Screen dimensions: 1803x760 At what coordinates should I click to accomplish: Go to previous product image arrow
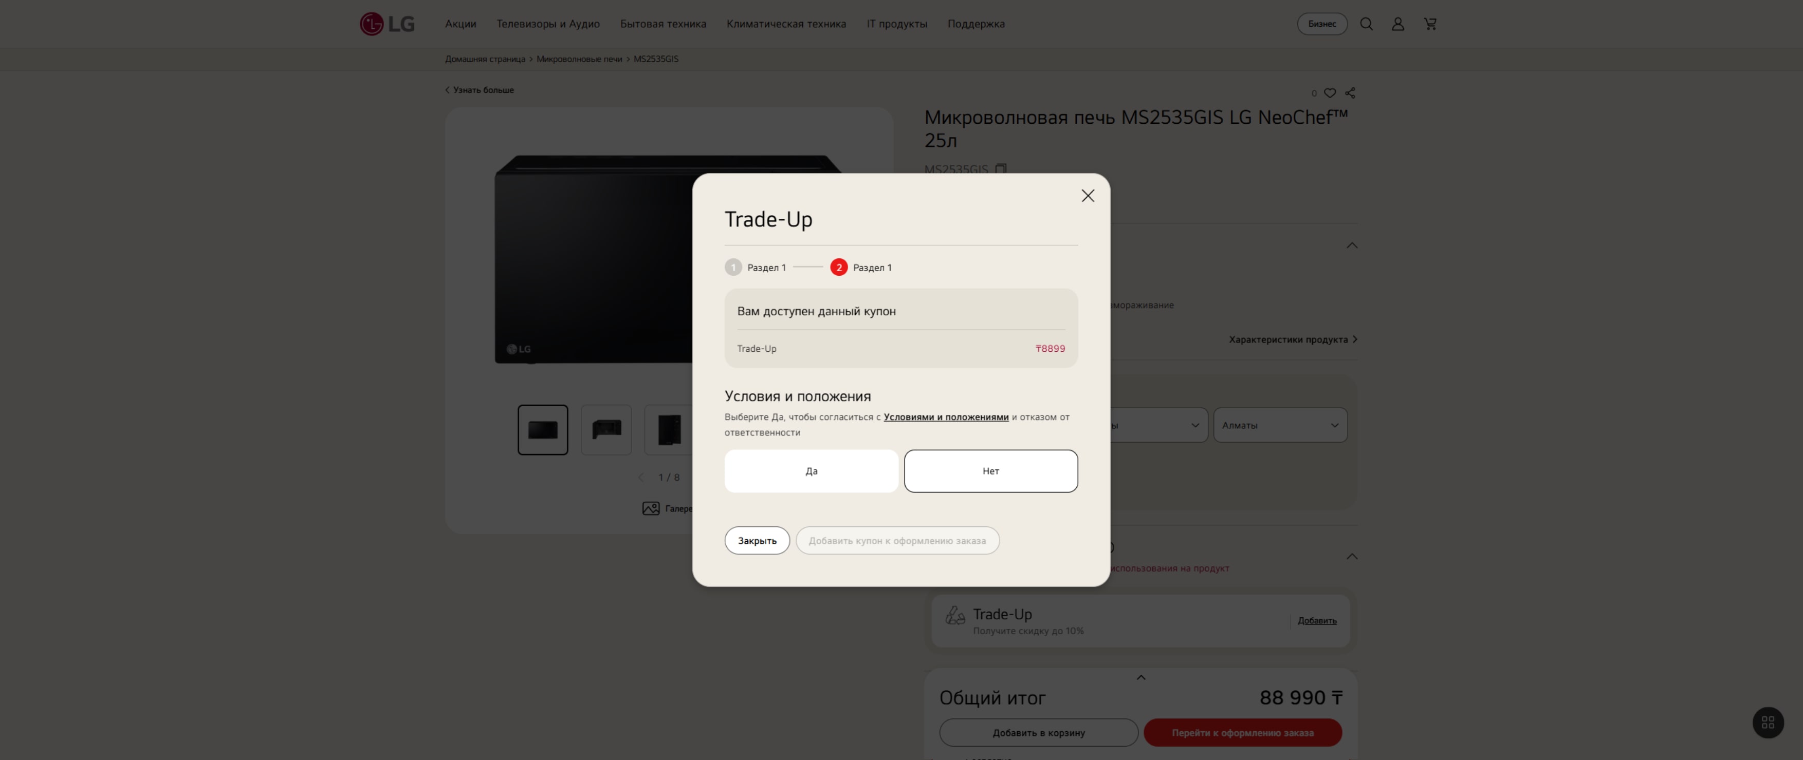coord(640,478)
